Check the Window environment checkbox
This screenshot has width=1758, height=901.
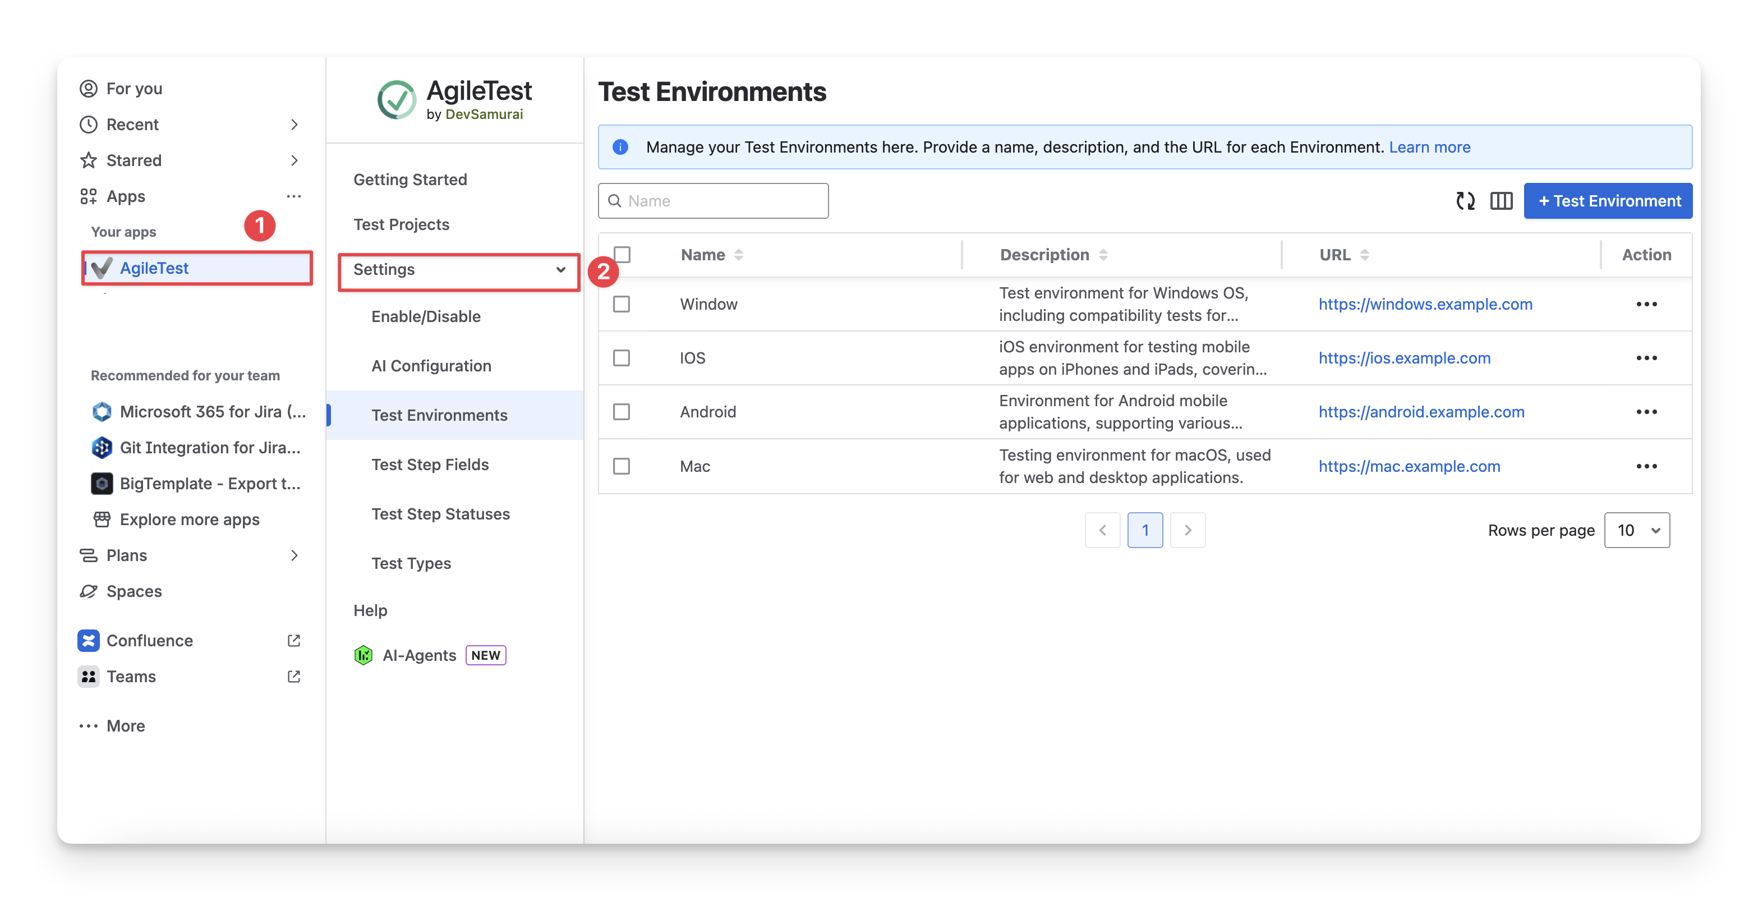click(x=621, y=304)
